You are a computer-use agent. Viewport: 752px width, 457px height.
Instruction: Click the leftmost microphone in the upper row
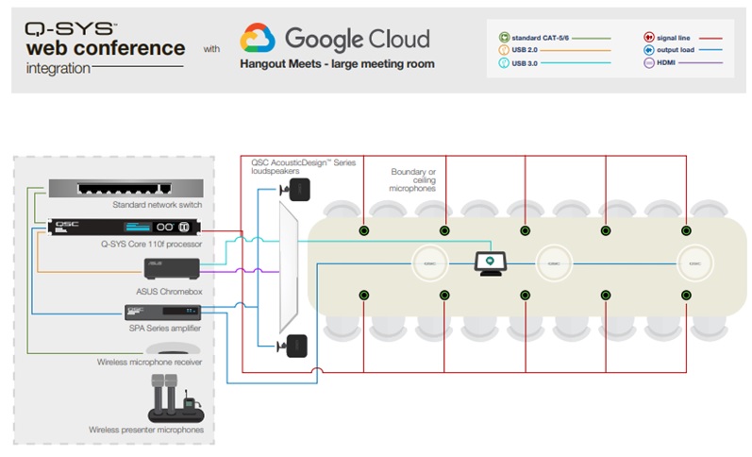[364, 231]
